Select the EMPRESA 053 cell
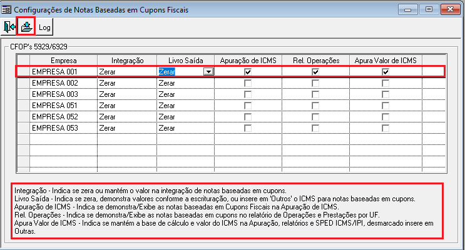The image size is (465, 250). tap(63, 128)
